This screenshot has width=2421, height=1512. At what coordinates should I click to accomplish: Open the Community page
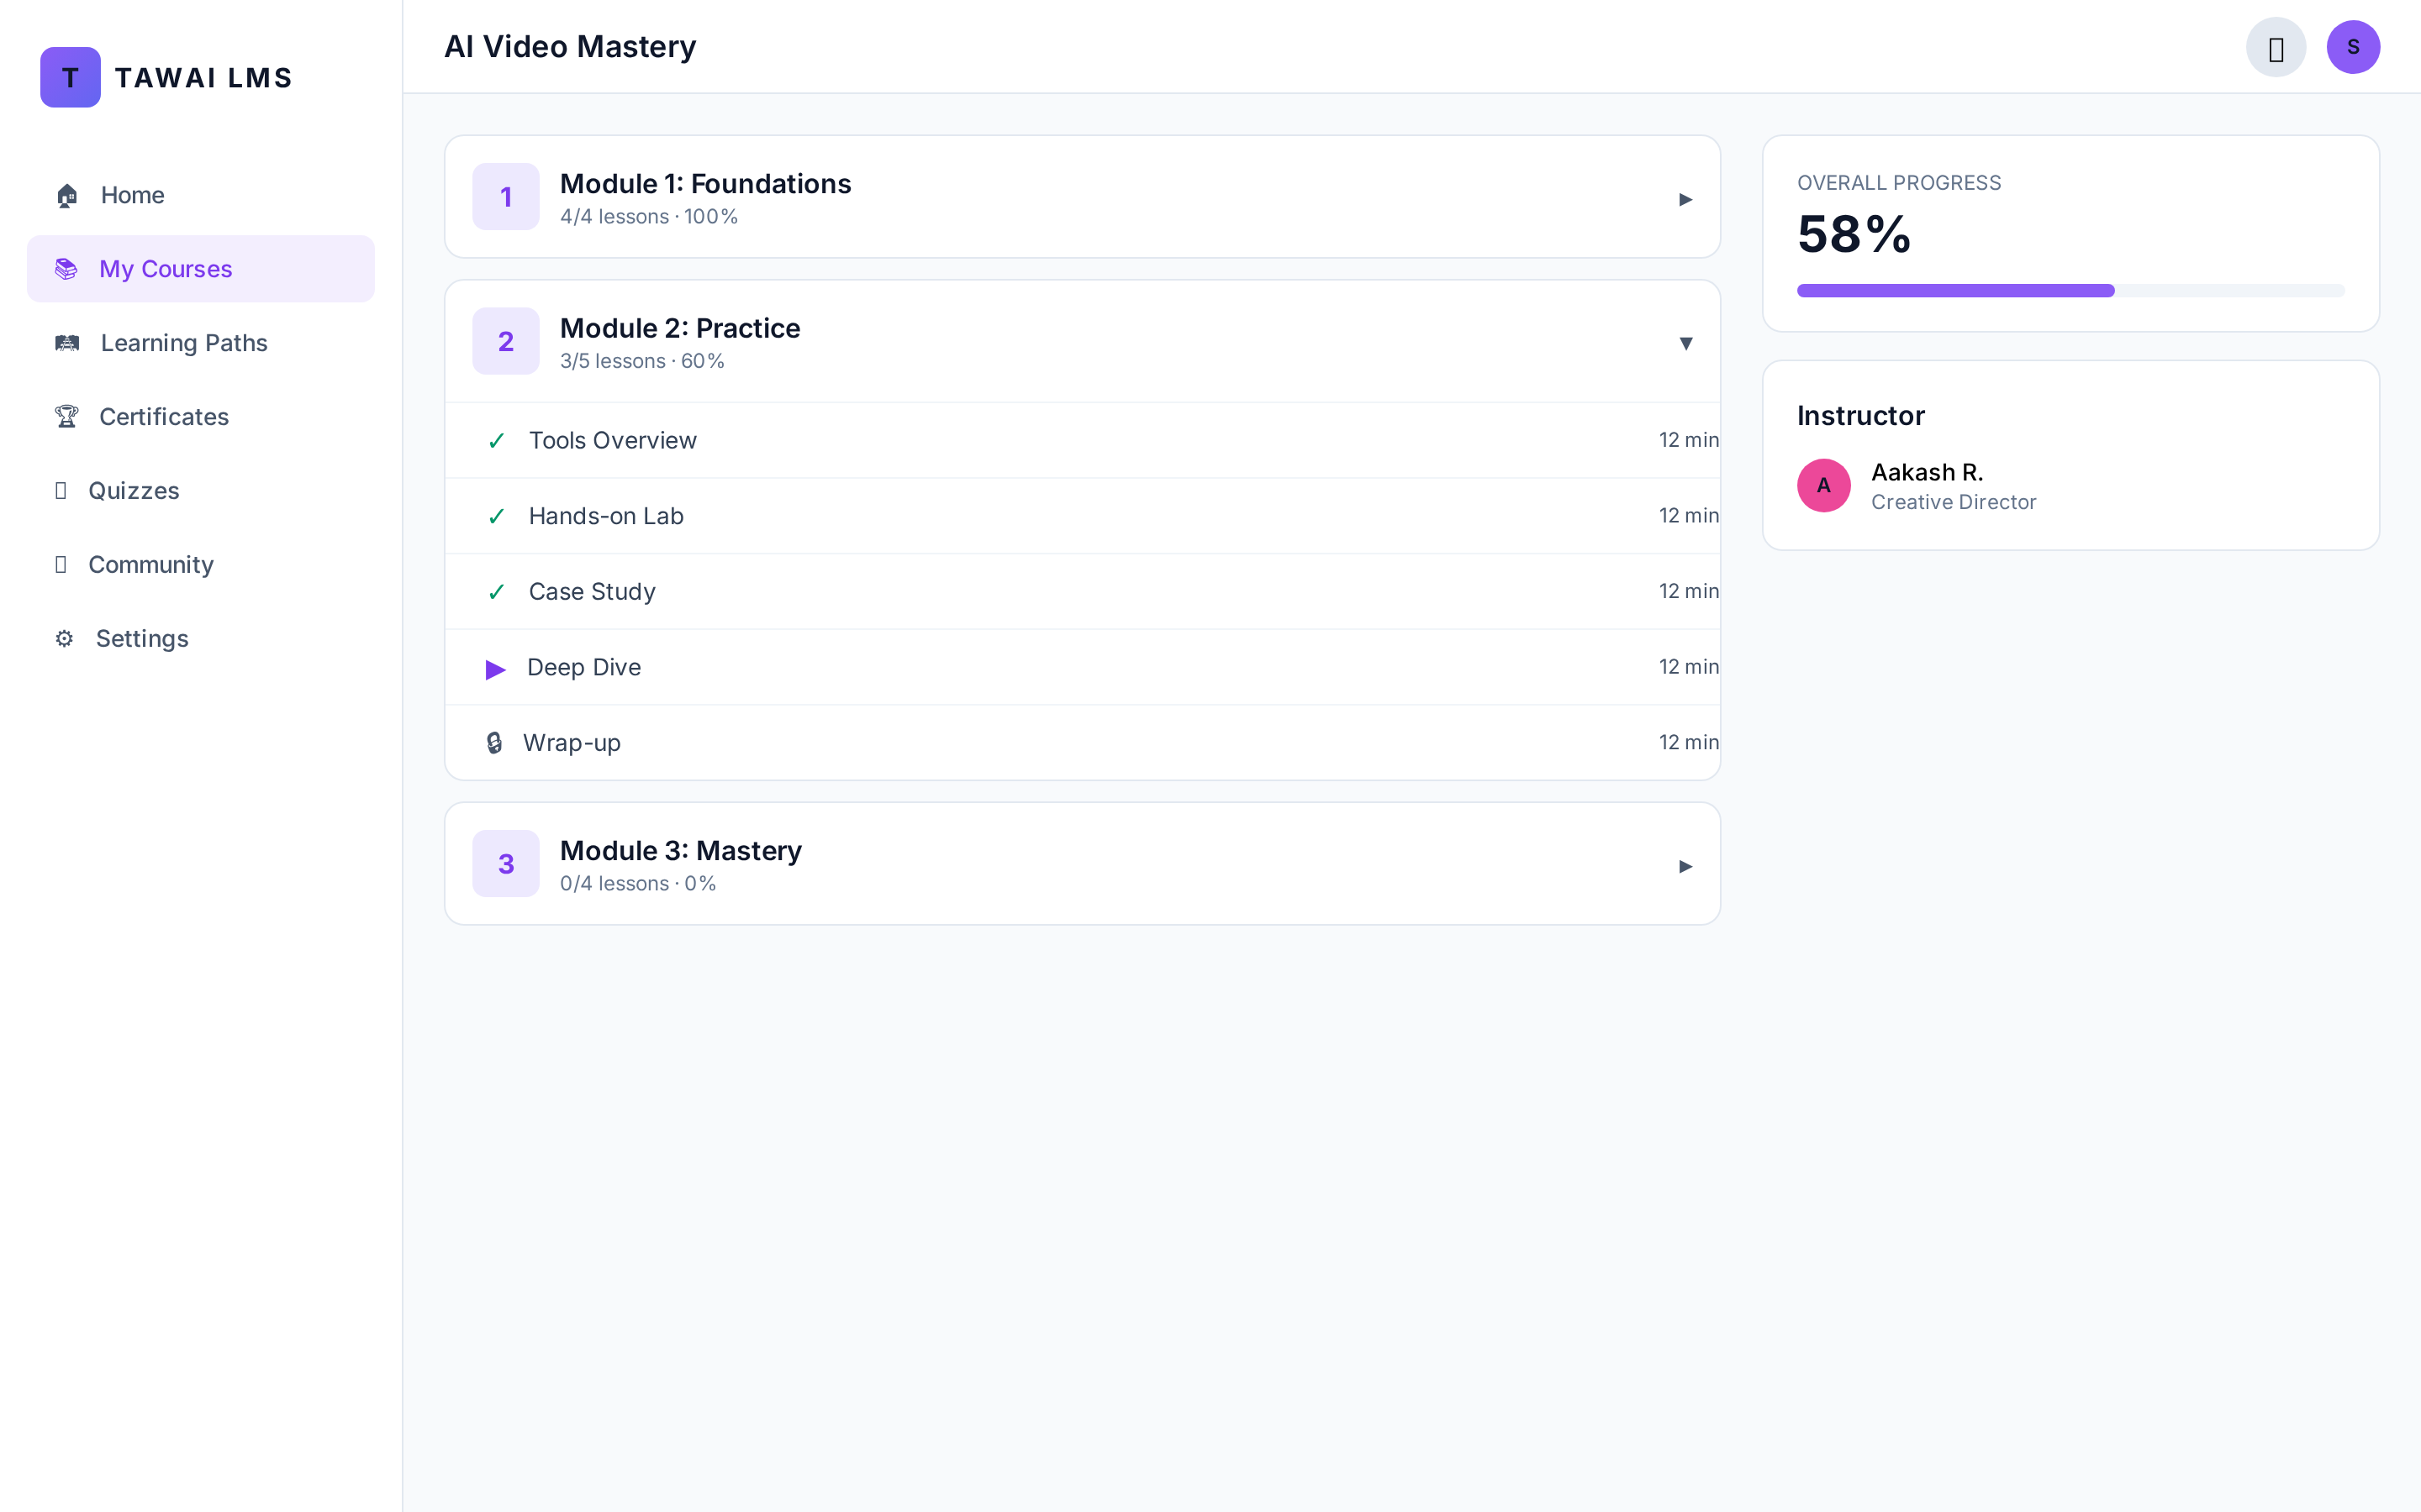pyautogui.click(x=201, y=565)
